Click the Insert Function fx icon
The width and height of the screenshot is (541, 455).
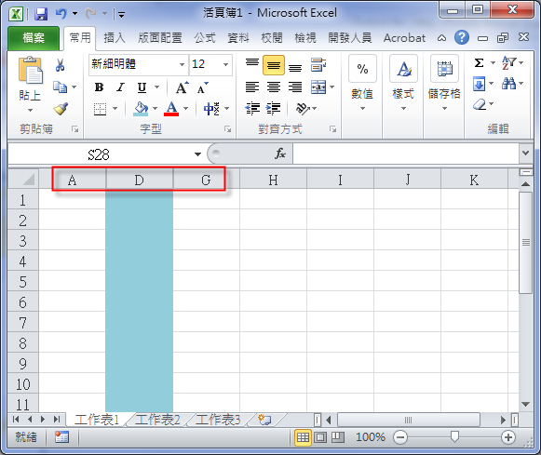pyautogui.click(x=280, y=154)
